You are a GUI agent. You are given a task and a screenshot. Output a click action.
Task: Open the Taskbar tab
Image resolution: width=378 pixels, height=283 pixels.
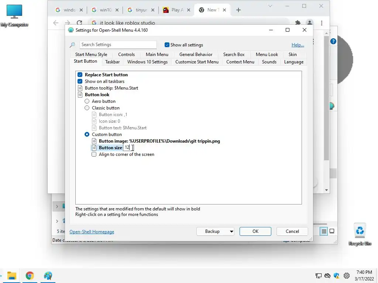pyautogui.click(x=112, y=62)
